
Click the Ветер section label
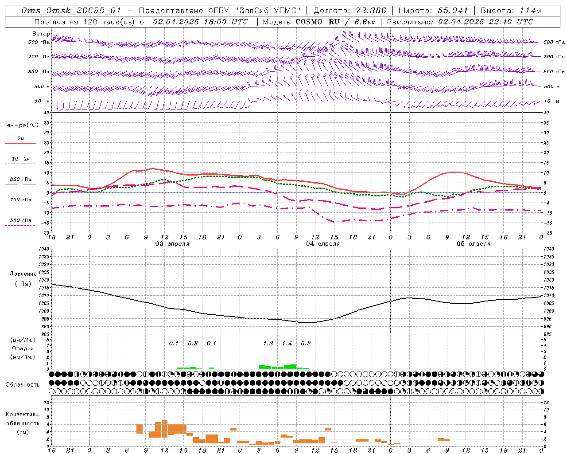(x=41, y=34)
